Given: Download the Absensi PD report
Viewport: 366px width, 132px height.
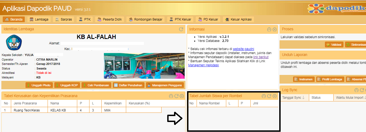Looking at the screenshot, I should [356, 79].
